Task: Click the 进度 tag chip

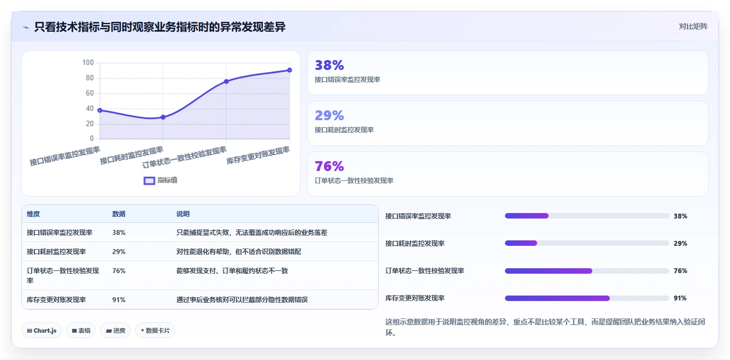Action: [x=115, y=331]
